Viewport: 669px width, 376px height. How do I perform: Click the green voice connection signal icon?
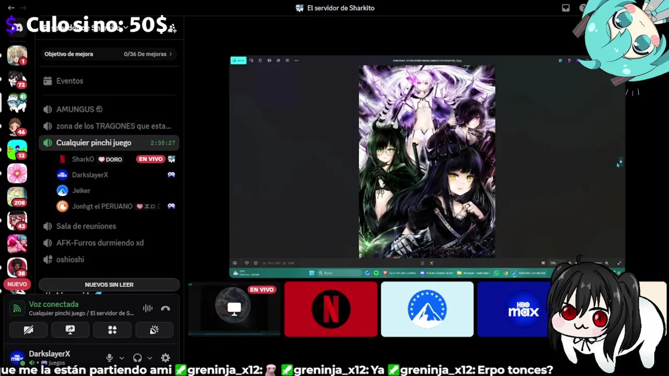(x=17, y=309)
